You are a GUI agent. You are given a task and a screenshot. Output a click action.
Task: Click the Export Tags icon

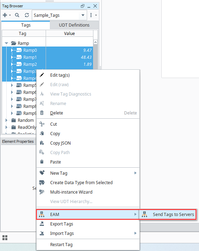(x=42, y=224)
